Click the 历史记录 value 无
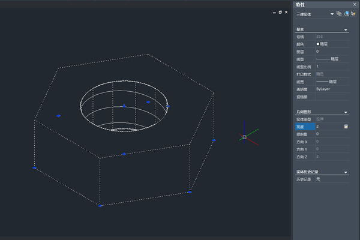360x240 pixels. pos(332,179)
